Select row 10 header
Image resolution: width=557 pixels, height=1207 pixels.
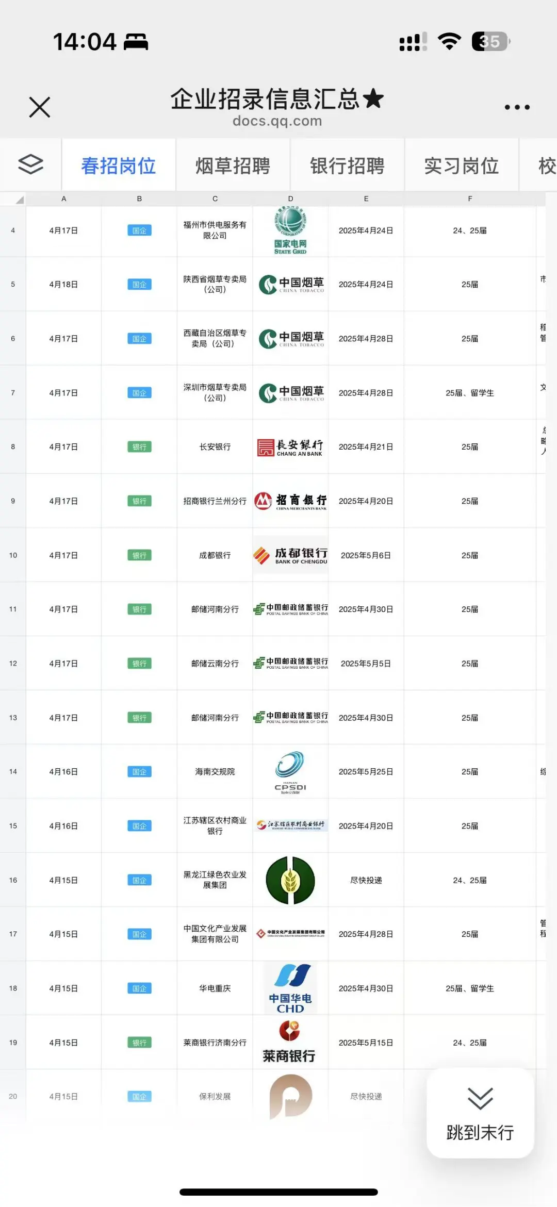coord(13,555)
